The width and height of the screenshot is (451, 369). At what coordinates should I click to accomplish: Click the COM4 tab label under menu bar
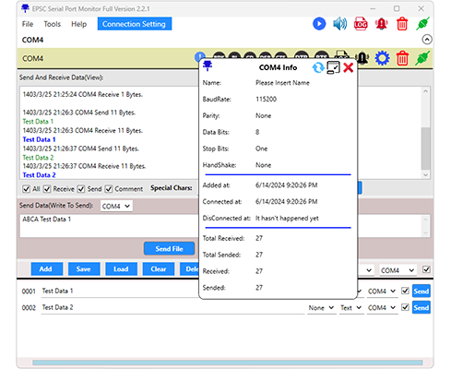pos(32,40)
